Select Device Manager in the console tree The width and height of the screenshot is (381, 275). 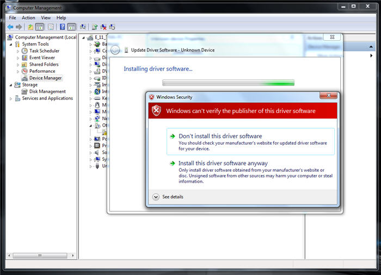pos(45,78)
